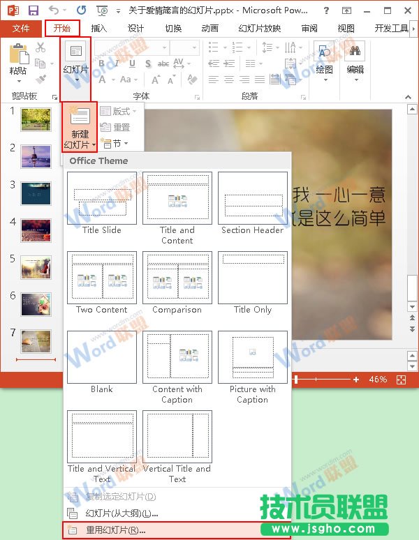This screenshot has width=419, height=540.
Task: Open the 绘图 drawing group
Action: coord(324,62)
